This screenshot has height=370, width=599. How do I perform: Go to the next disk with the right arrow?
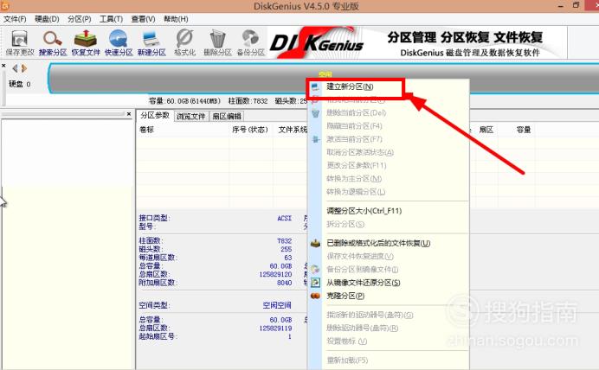pos(24,68)
